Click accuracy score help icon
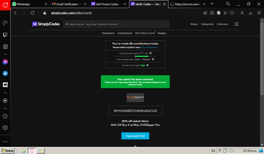 tap(151, 53)
